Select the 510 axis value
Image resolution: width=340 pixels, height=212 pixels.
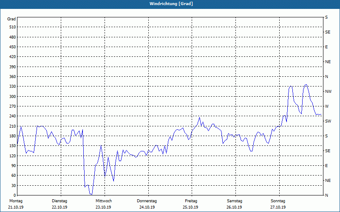click(13, 27)
